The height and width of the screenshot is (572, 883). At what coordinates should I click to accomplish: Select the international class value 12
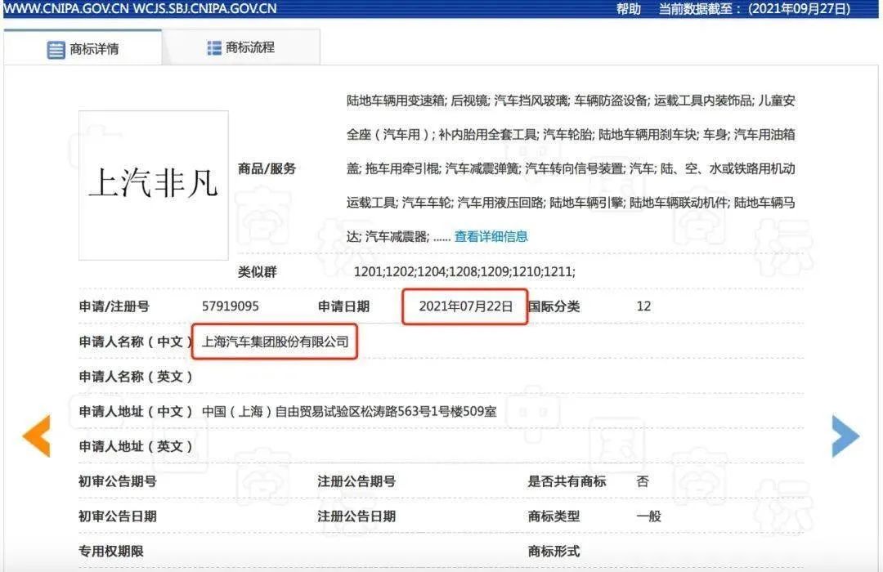(x=643, y=306)
